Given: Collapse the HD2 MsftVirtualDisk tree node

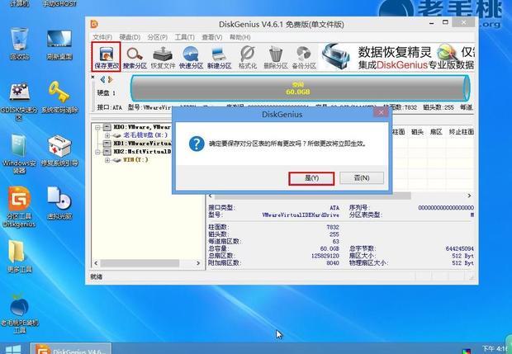Looking at the screenshot, I should (x=97, y=152).
